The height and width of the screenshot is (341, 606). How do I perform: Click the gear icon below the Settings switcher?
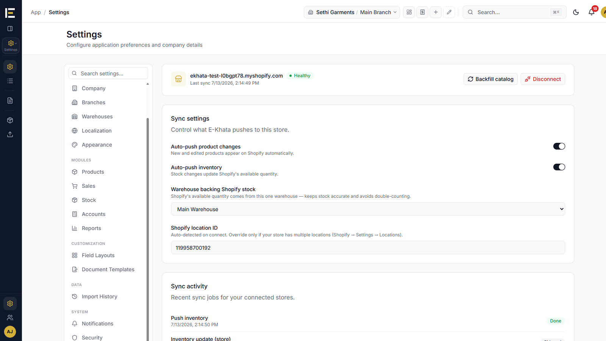coord(10,67)
